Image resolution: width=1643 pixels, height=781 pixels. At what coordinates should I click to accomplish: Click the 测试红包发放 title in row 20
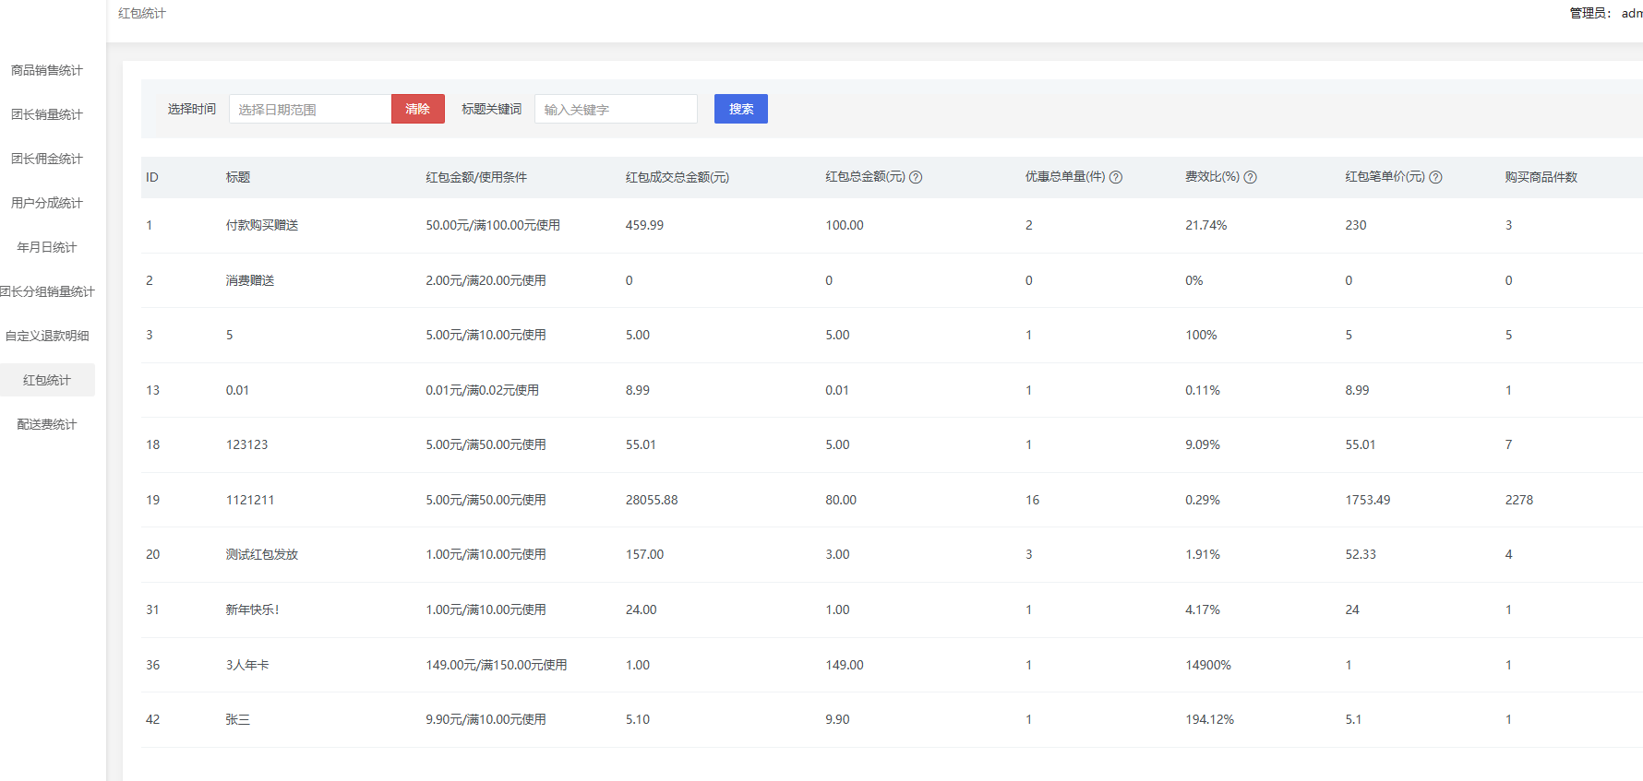click(261, 554)
